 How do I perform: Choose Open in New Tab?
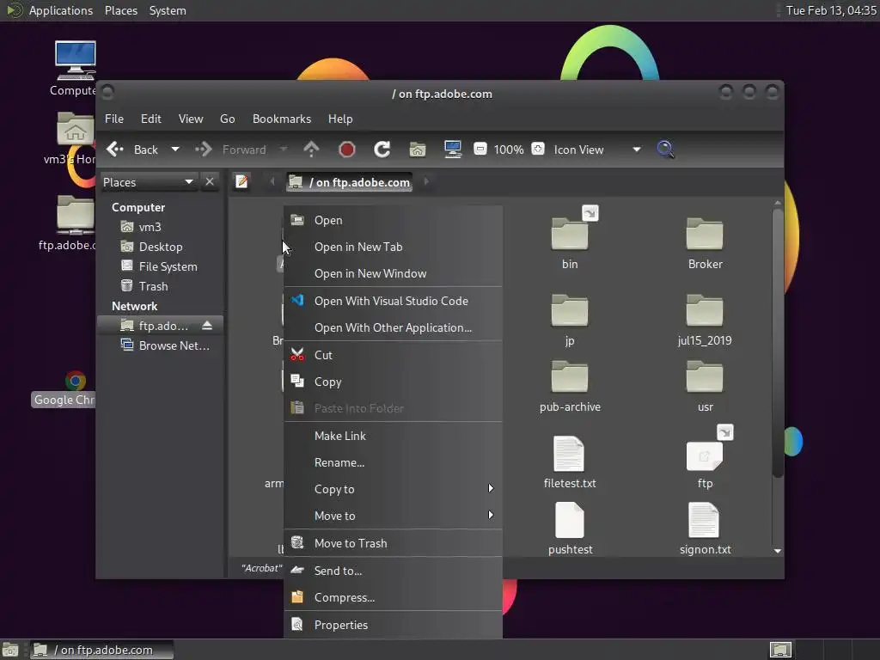(393, 247)
